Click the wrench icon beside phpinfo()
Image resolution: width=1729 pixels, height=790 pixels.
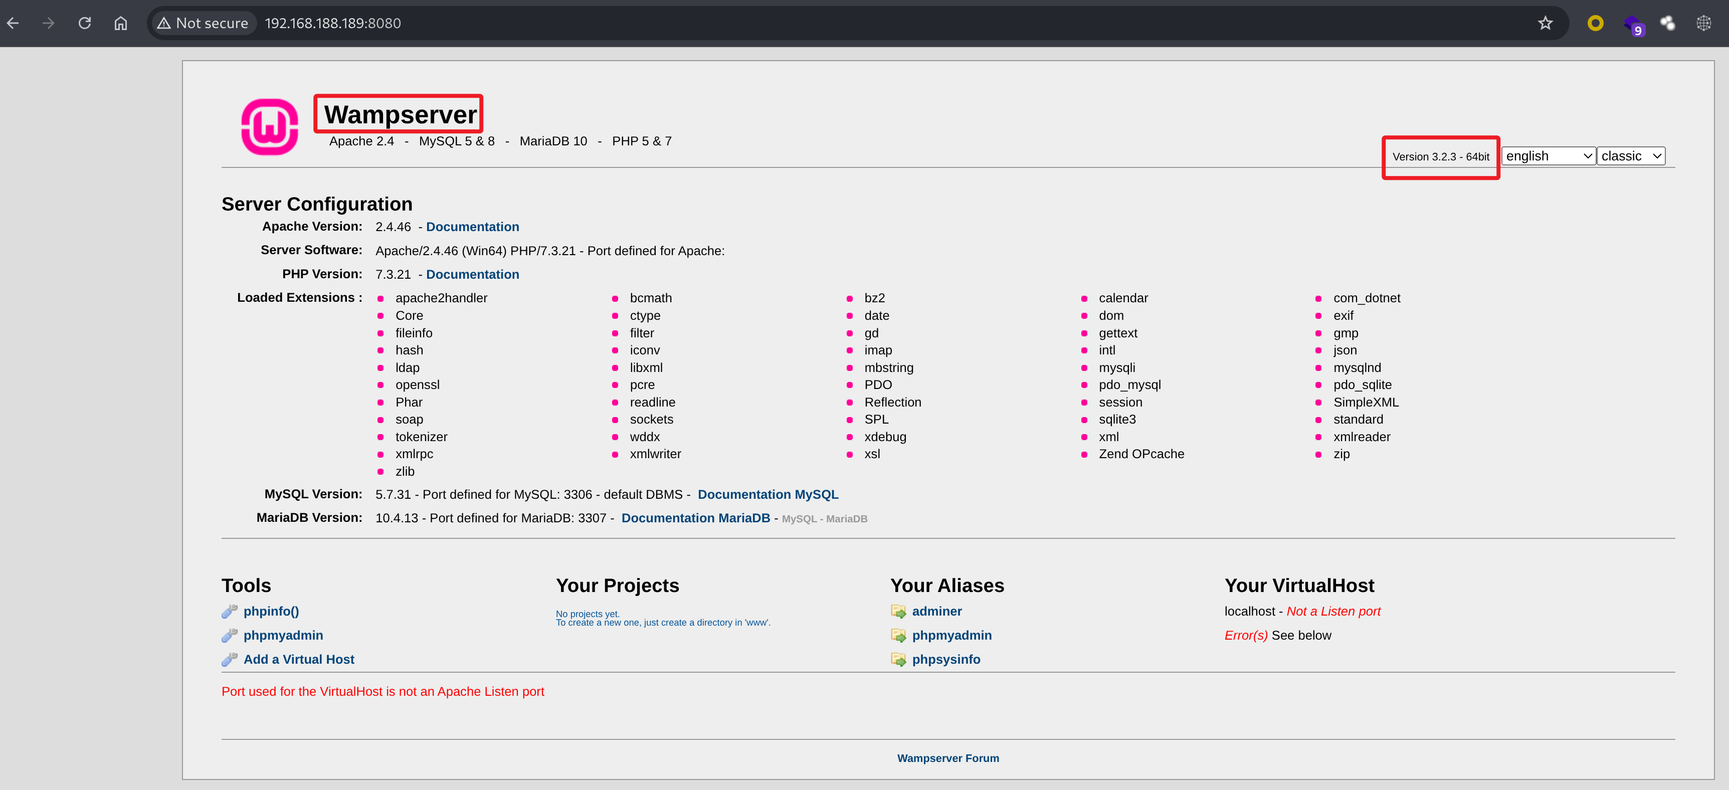pos(230,612)
